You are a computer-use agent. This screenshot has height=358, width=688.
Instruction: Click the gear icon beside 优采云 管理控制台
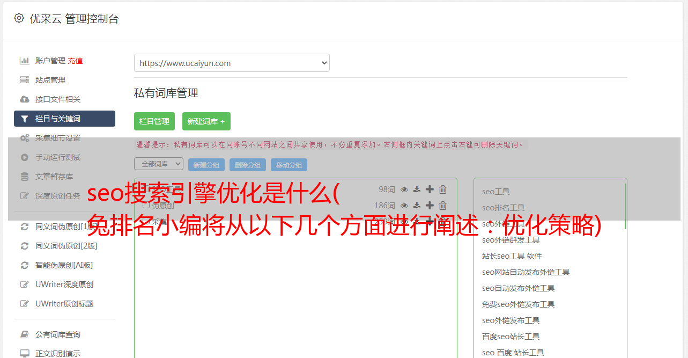click(19, 18)
